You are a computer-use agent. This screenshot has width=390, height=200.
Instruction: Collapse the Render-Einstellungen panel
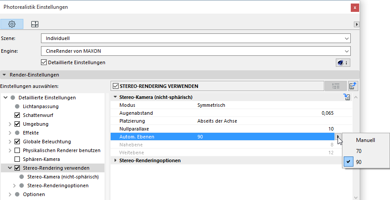click(4, 75)
